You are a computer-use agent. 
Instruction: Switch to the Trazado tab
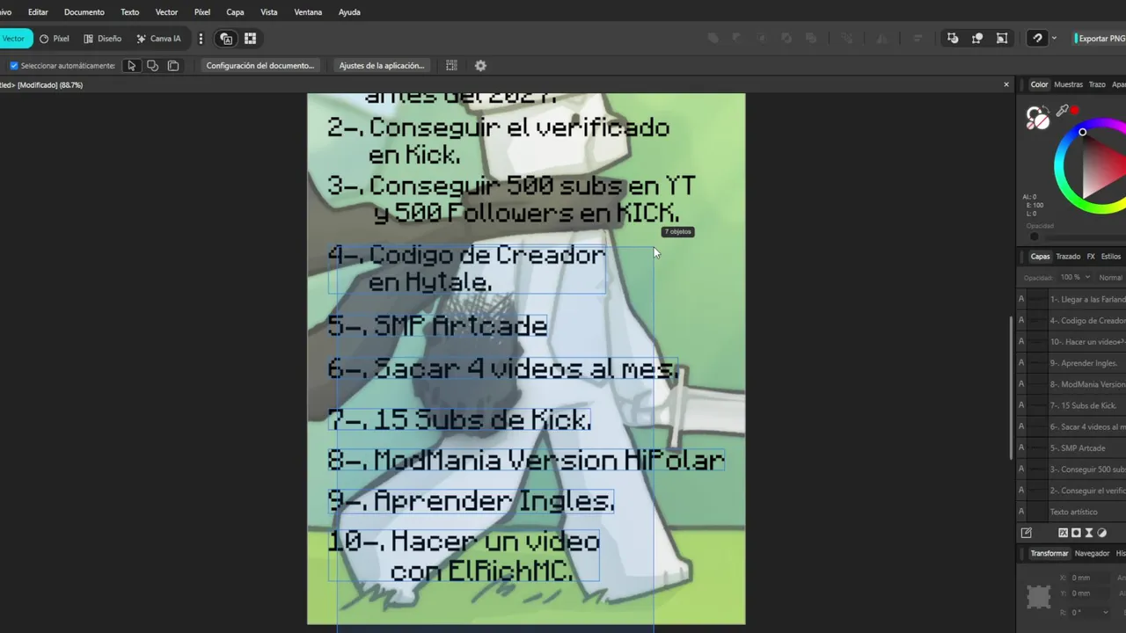click(x=1068, y=257)
